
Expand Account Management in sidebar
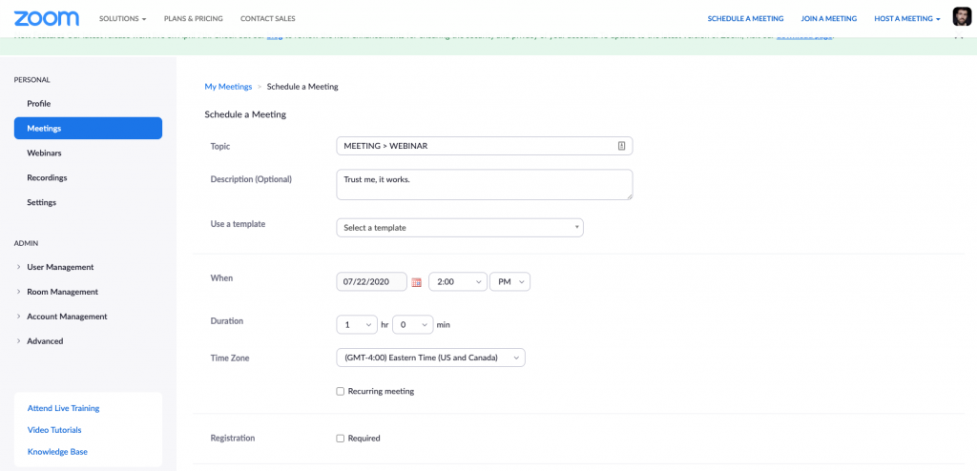tap(67, 317)
